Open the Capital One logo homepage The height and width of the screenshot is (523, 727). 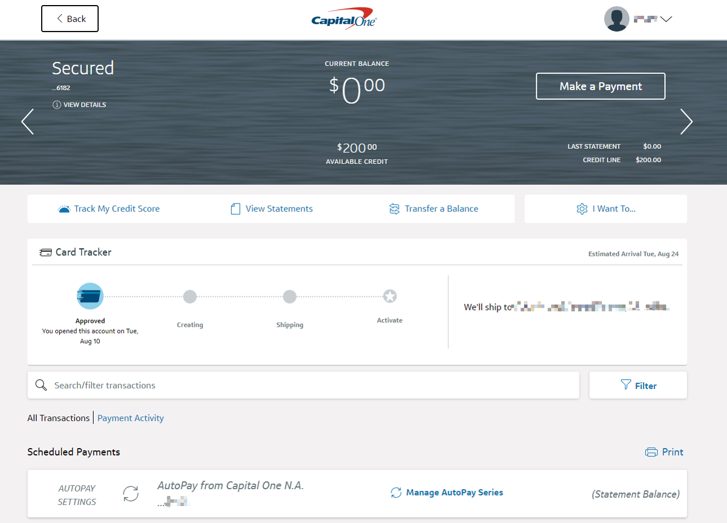coord(344,19)
